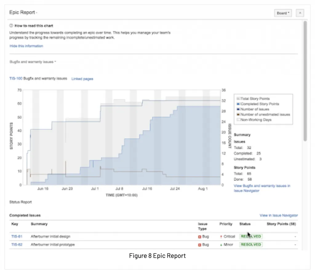This screenshot has width=315, height=274.
Task: Open issue TIS-81
Action: click(x=17, y=237)
